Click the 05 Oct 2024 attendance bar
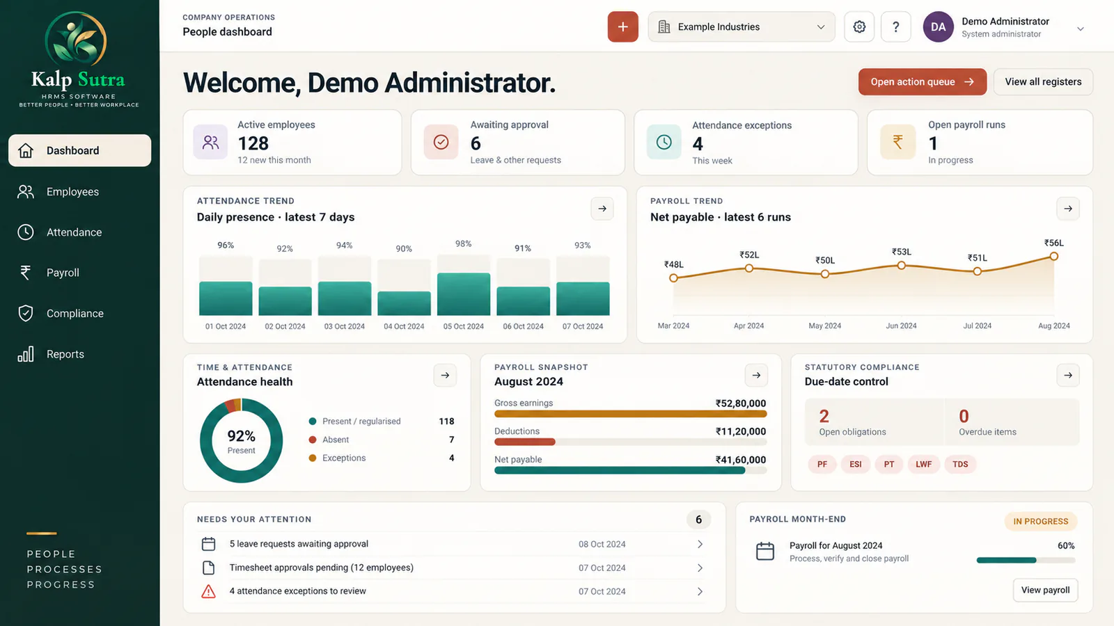Image resolution: width=1114 pixels, height=626 pixels. point(464,294)
